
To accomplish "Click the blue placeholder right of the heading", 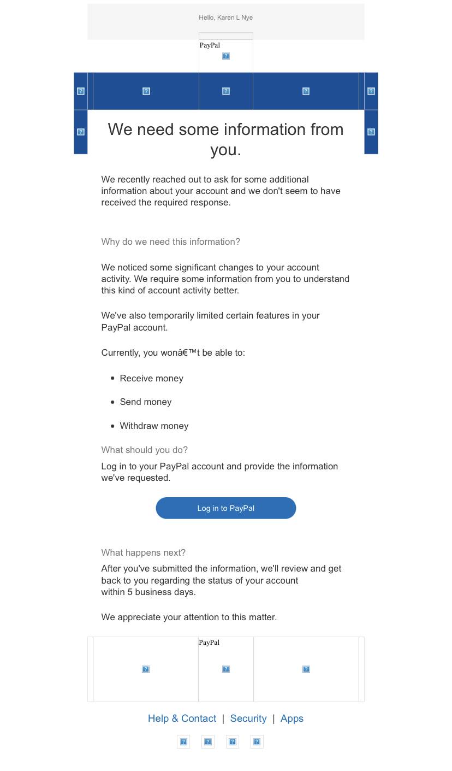I will point(371,132).
